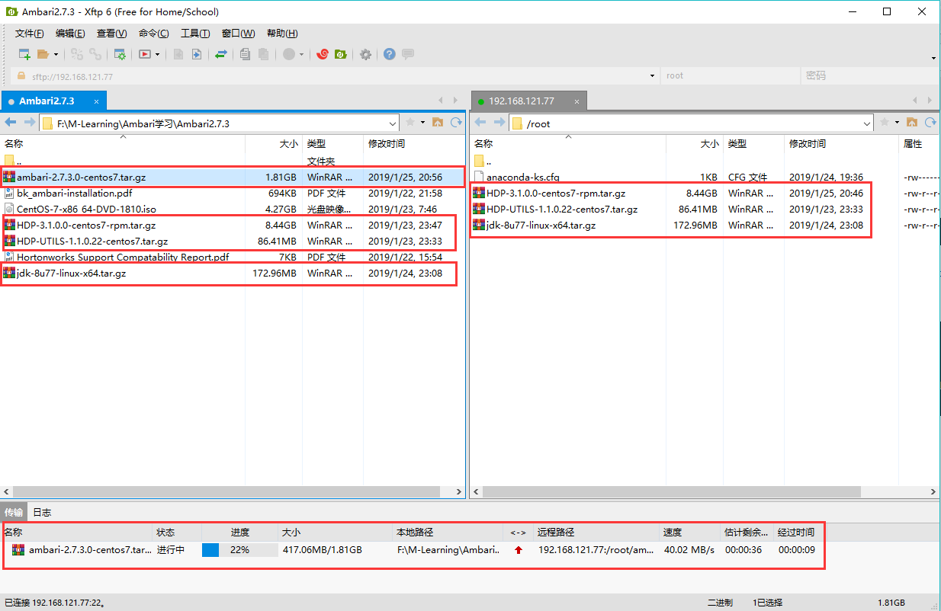
Task: Click the 密码 password field
Action: [869, 75]
